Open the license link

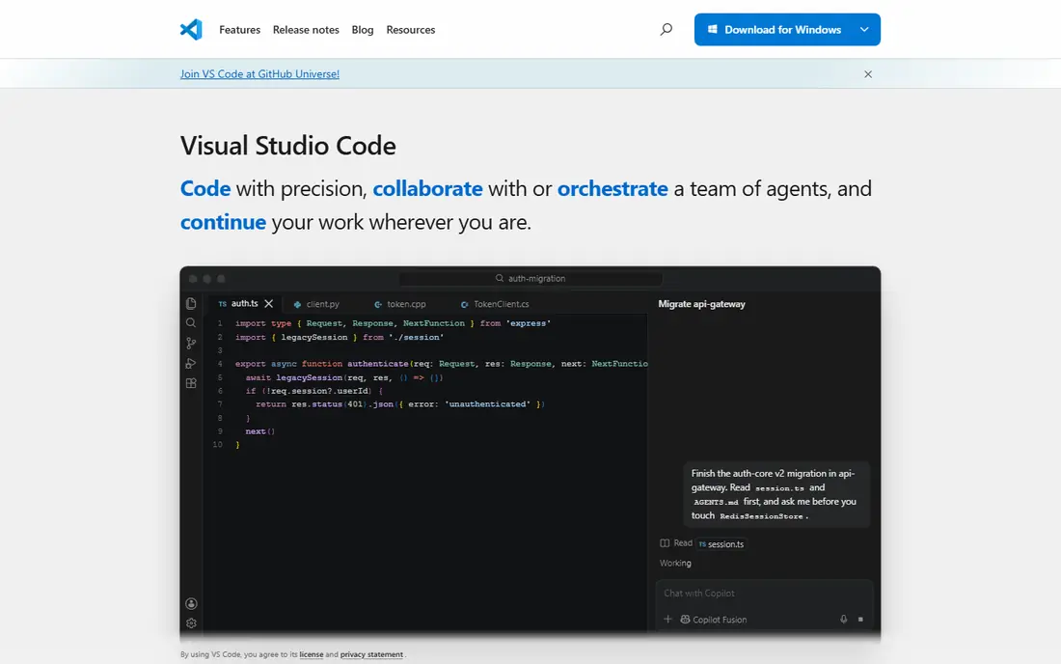tap(312, 654)
